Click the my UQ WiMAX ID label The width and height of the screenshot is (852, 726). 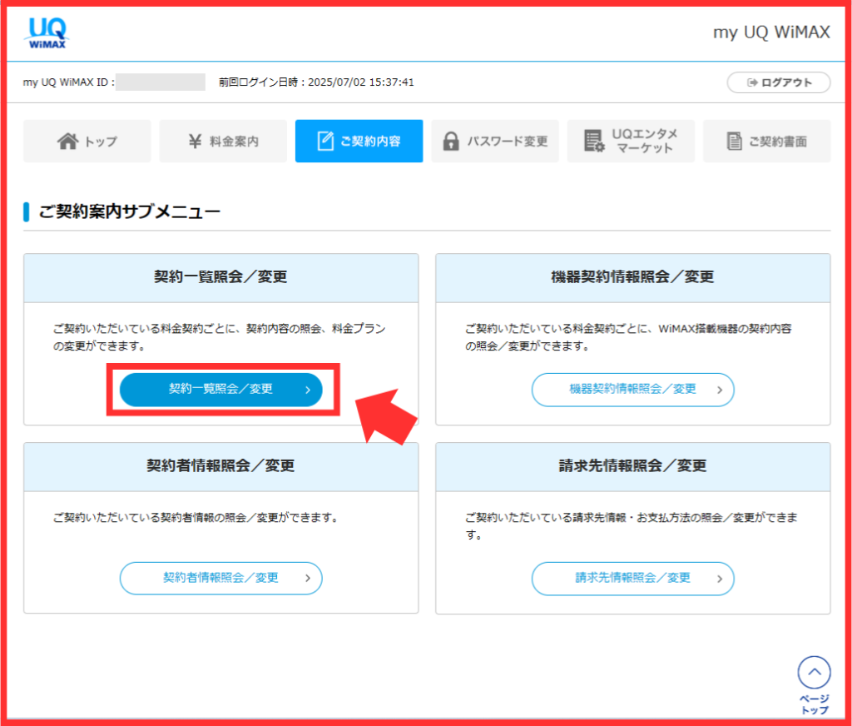click(x=68, y=82)
